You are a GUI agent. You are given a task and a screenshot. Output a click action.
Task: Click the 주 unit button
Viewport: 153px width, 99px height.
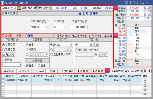(97, 45)
